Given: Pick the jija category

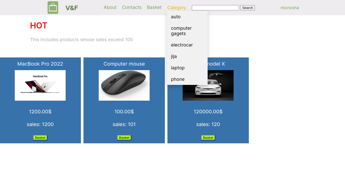Looking at the screenshot, I should click(187, 56).
